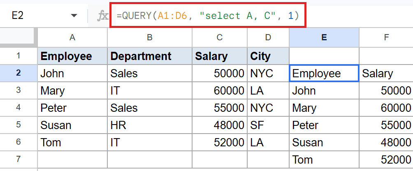The height and width of the screenshot is (171, 413).
Task: Click 55000 in column F
Action: coord(386,125)
